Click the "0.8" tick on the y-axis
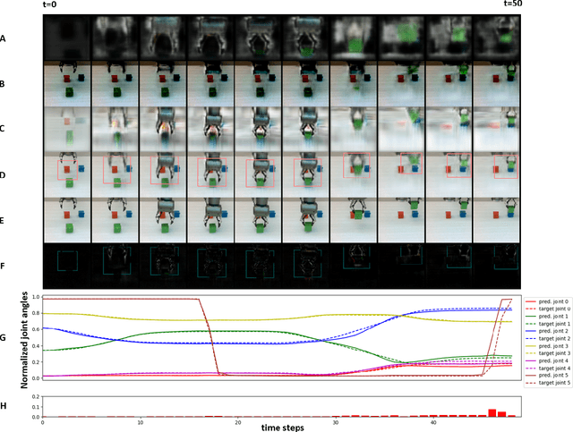 click(x=36, y=313)
